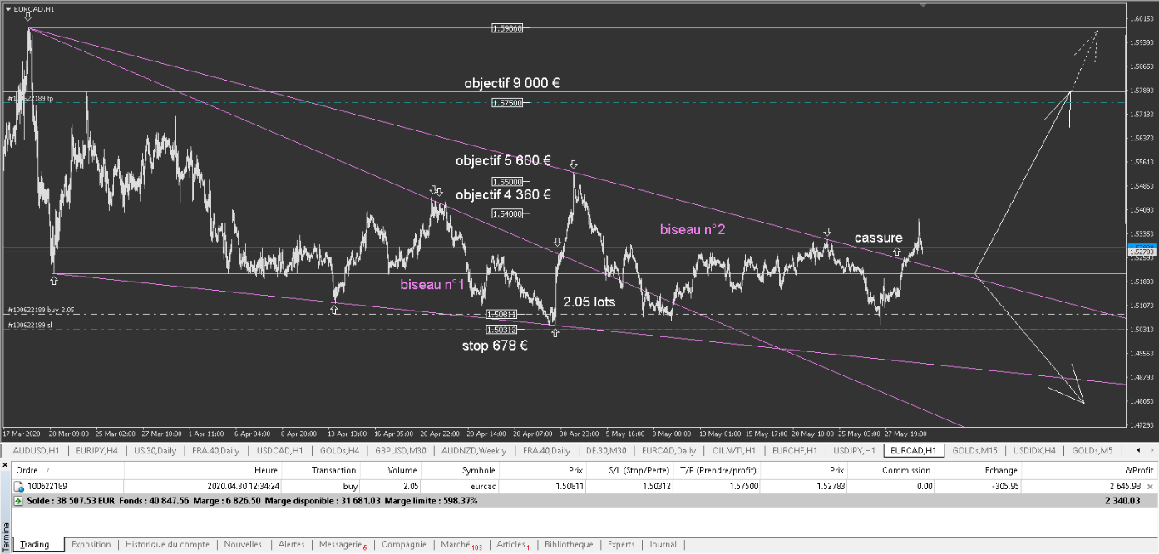This screenshot has height=554, width=1159.
Task: Open the Journal tab
Action: point(663,545)
